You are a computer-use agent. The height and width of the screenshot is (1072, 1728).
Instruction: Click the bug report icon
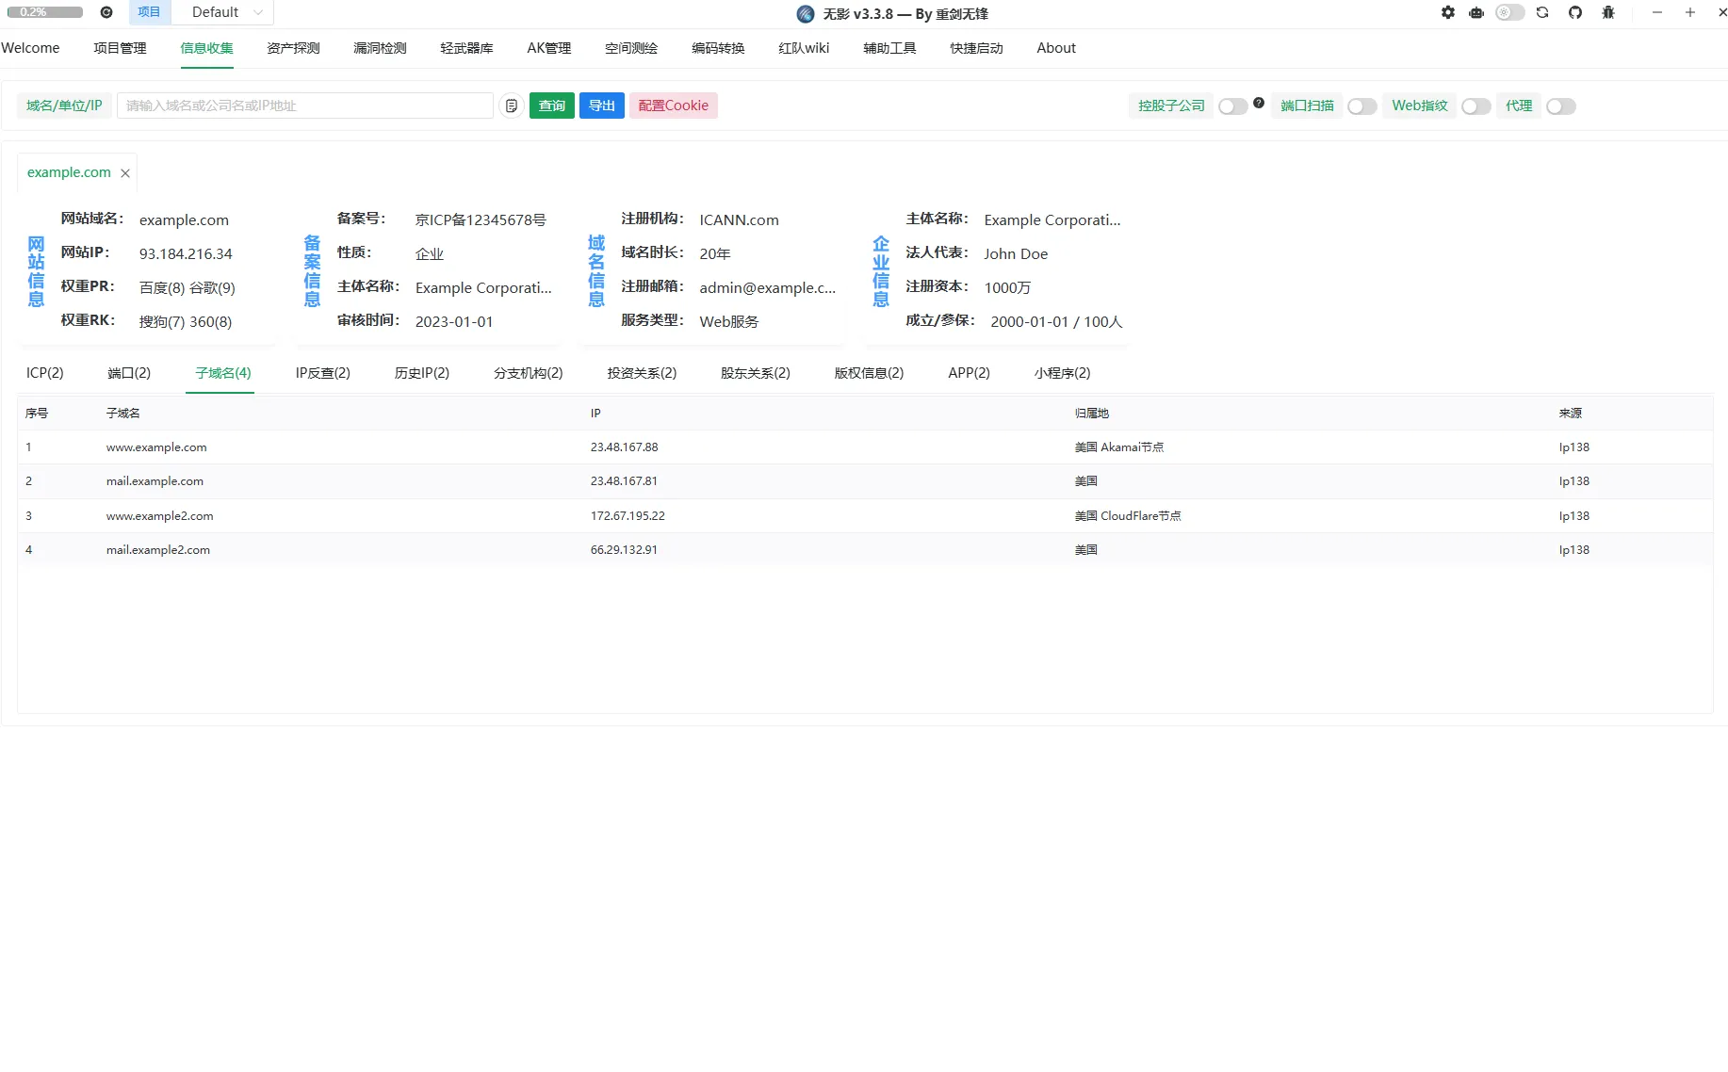[x=1608, y=12]
